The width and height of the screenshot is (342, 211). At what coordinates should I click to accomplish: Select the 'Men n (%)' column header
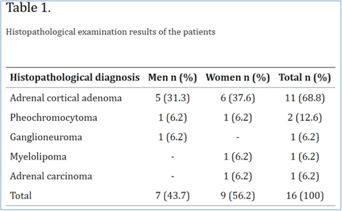point(172,77)
